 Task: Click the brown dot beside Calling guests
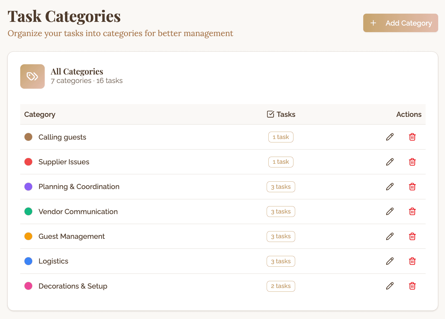28,137
